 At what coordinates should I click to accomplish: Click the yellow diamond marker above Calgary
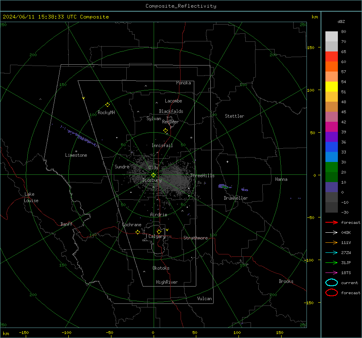point(159,231)
